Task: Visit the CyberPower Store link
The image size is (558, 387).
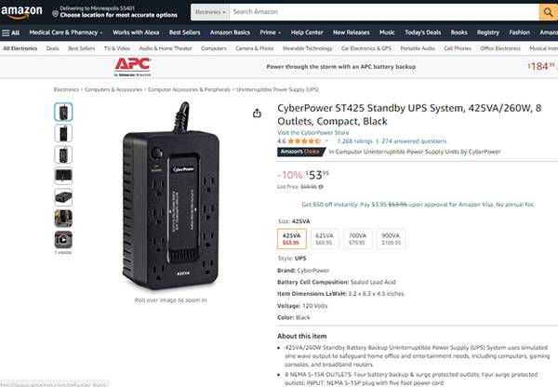Action: pyautogui.click(x=315, y=132)
